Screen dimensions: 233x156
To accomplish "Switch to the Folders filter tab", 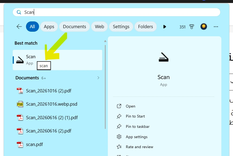I will [x=145, y=27].
